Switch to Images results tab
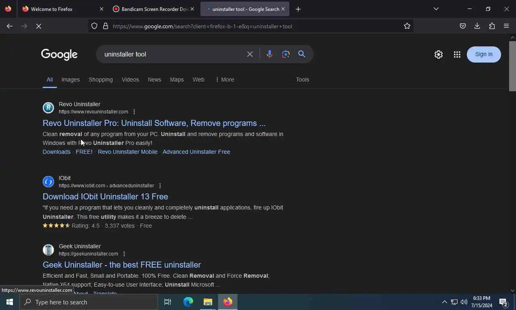This screenshot has width=516, height=310. click(71, 80)
